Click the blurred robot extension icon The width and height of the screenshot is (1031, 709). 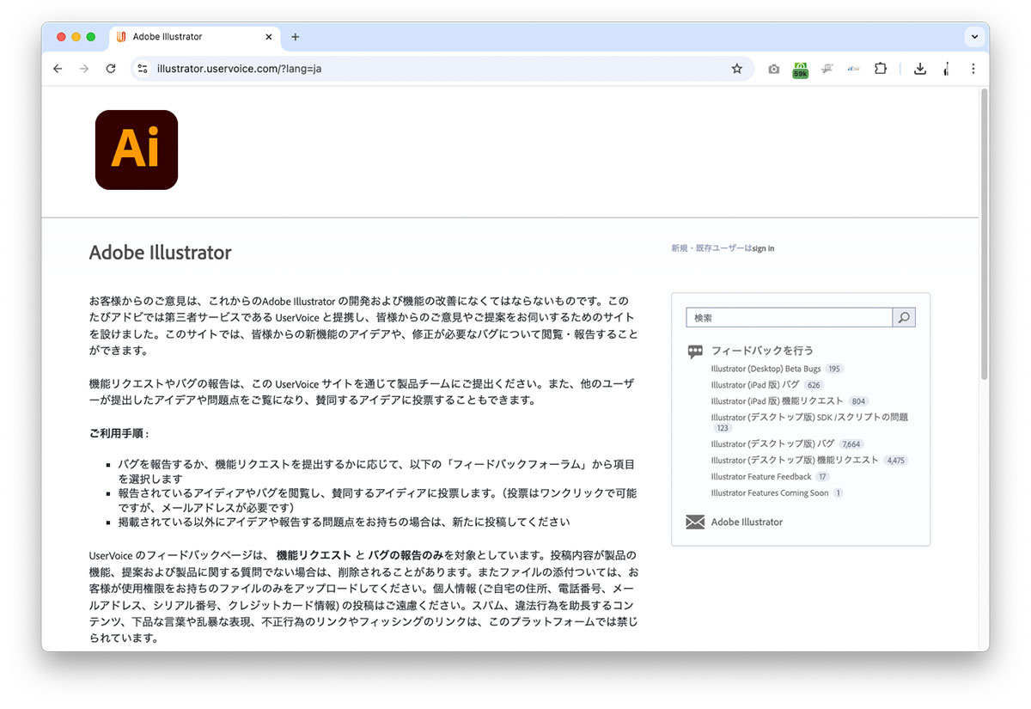point(827,69)
